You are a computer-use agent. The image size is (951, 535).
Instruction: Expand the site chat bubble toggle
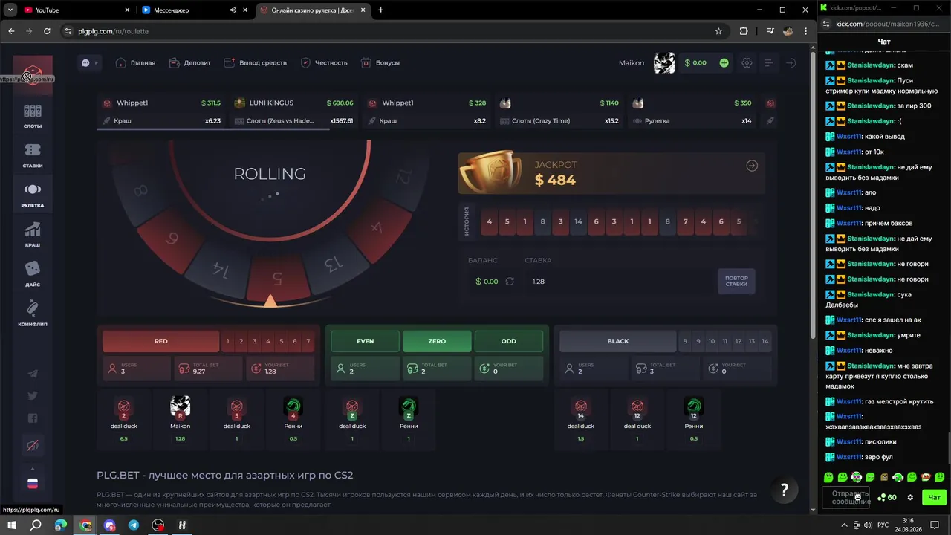89,63
